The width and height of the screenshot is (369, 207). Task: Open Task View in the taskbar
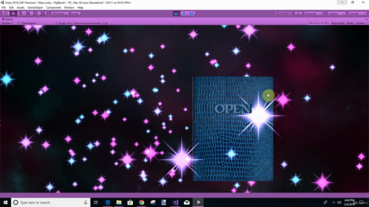(96, 202)
